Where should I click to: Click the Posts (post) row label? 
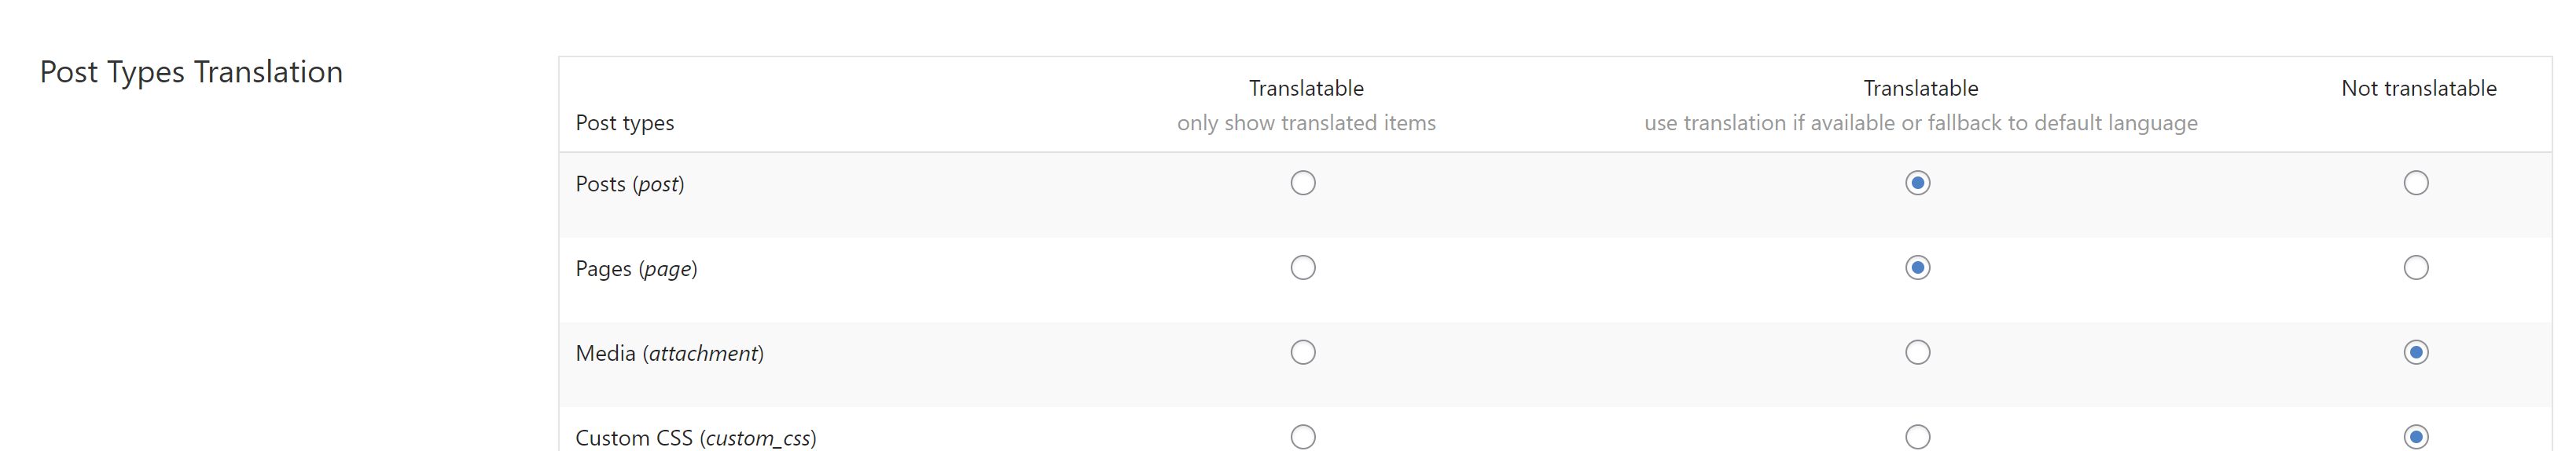(x=630, y=184)
